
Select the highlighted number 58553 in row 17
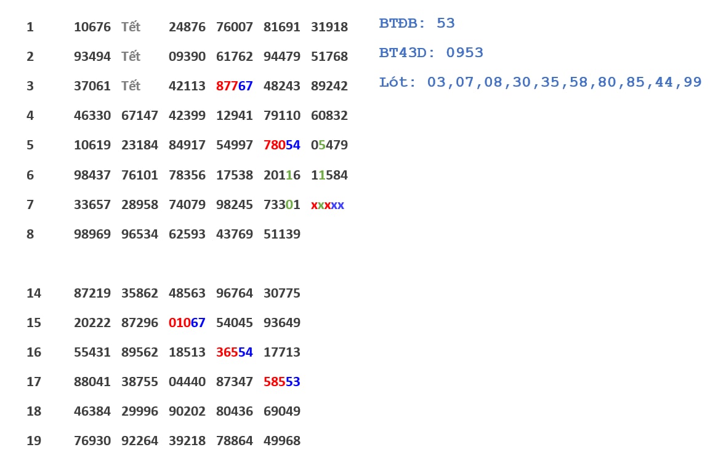coord(281,382)
